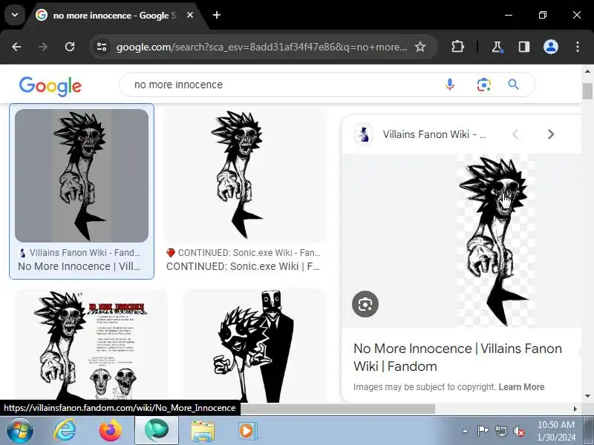Open a new tab with plus button
Viewport: 594px width, 445px height.
(217, 15)
